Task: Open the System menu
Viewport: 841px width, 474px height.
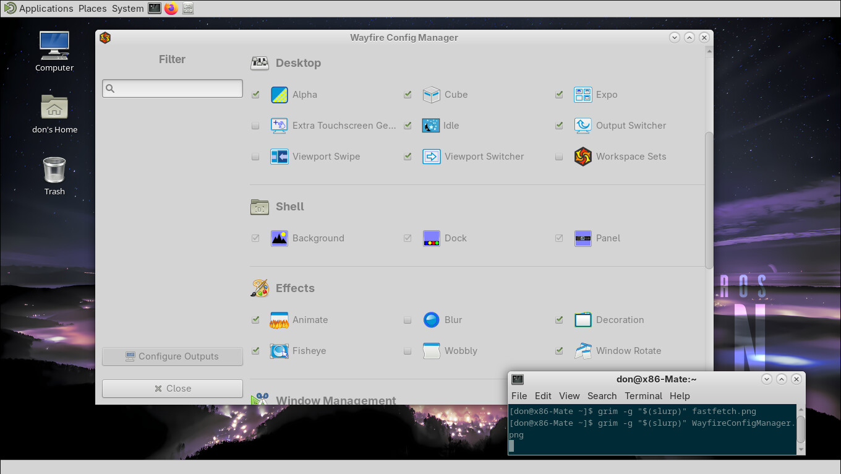Action: [128, 9]
